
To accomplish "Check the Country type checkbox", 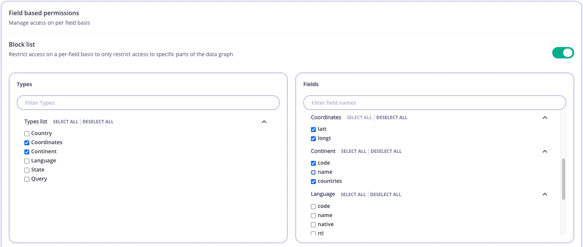I will [27, 134].
